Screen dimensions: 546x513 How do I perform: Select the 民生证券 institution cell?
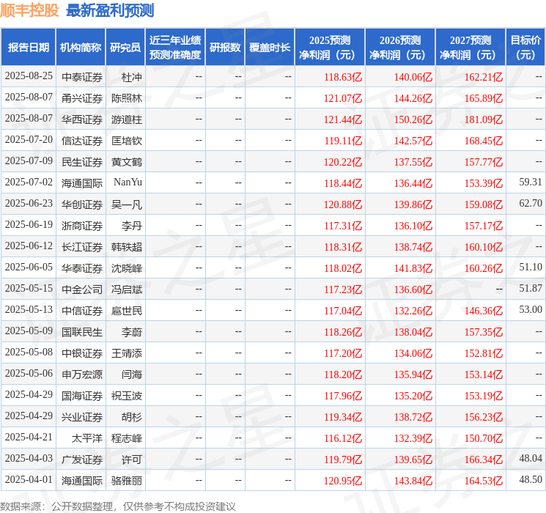click(x=82, y=162)
